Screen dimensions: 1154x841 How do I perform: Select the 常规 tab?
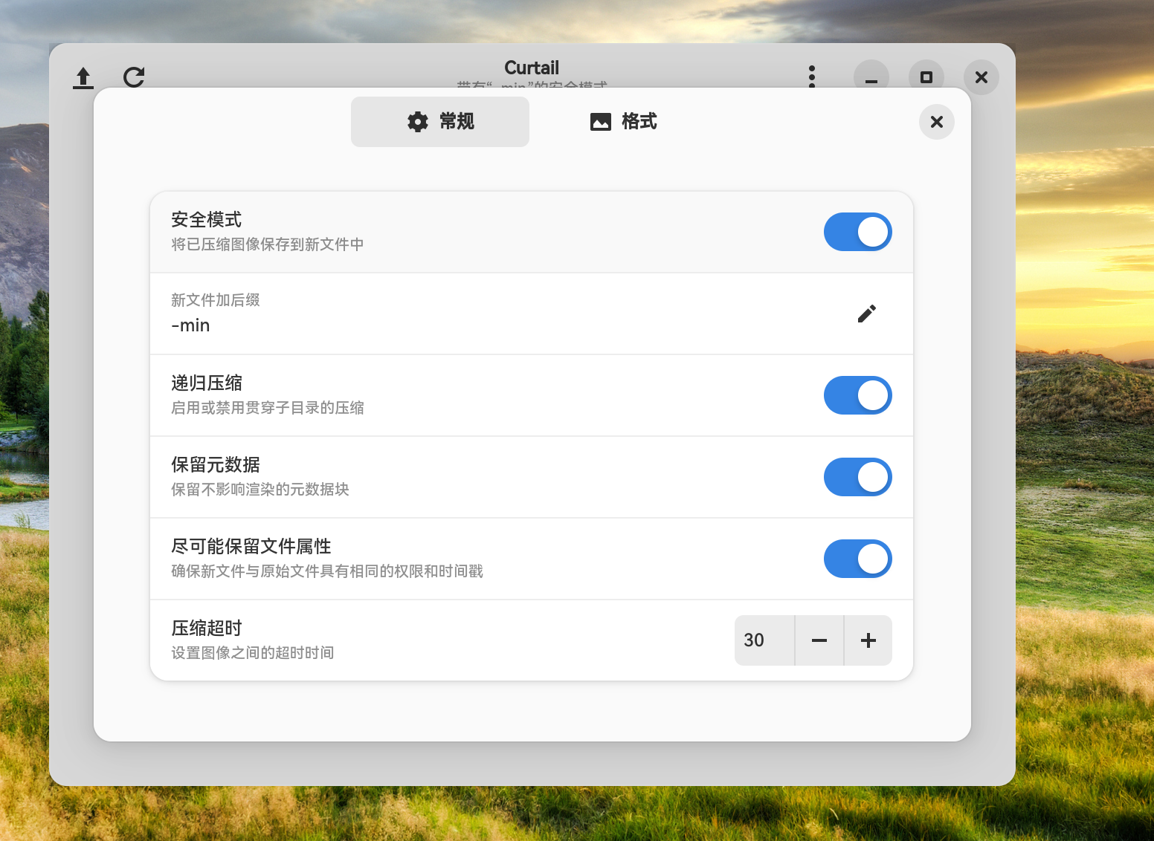pos(439,122)
